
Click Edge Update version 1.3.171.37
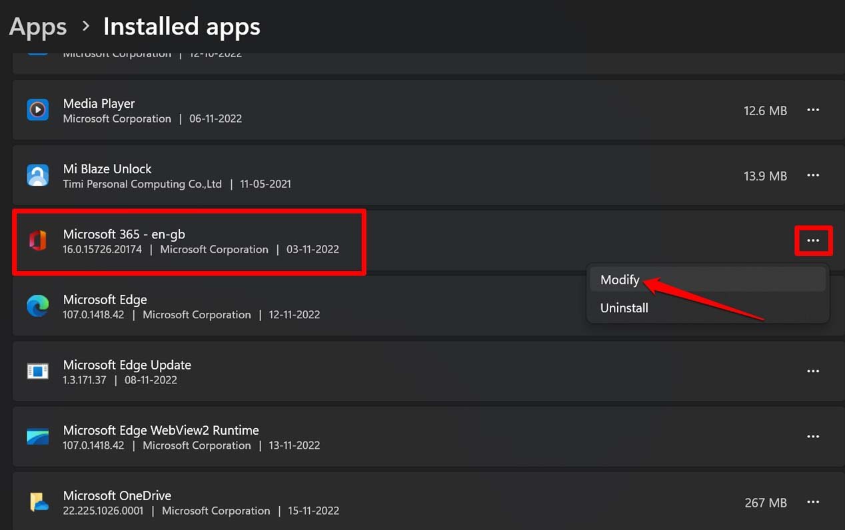(85, 380)
